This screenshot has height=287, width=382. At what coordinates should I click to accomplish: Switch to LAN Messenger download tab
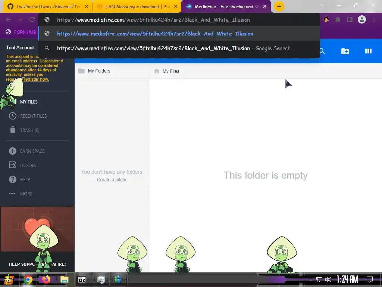click(137, 7)
